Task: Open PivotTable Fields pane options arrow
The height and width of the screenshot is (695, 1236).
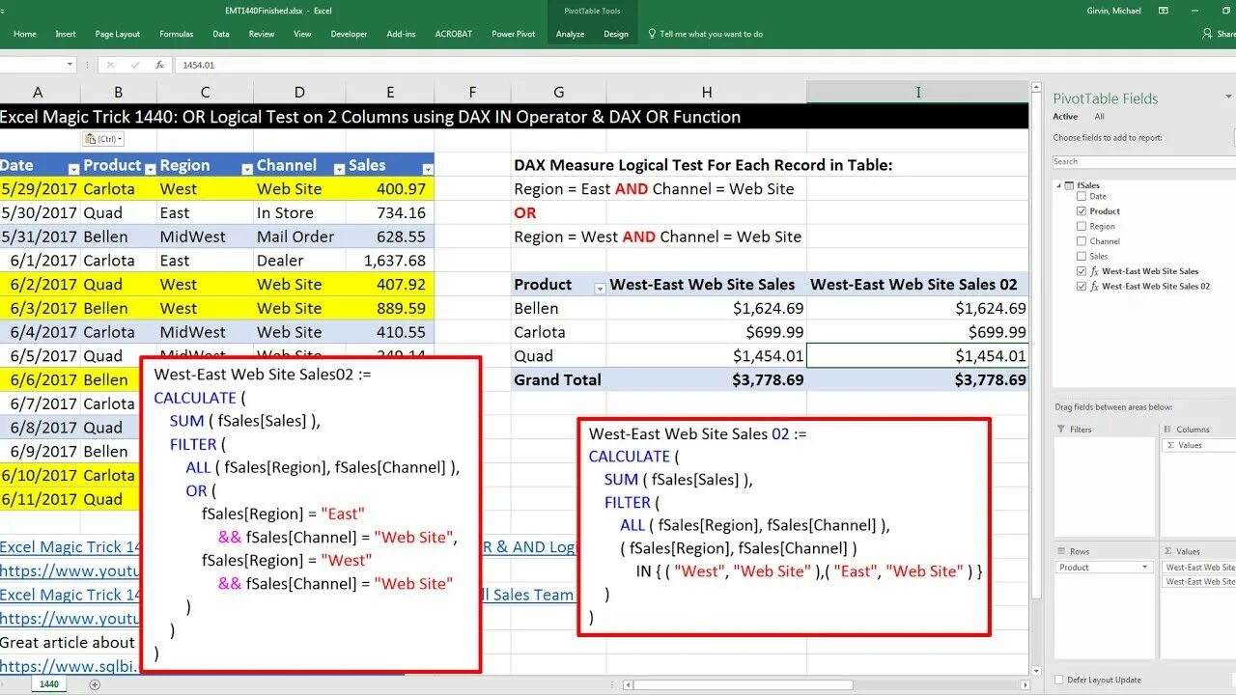Action: 1228,97
